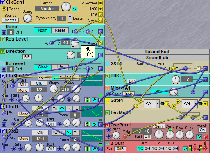Toggle Punch On in OscPerc1

[x=202, y=130]
